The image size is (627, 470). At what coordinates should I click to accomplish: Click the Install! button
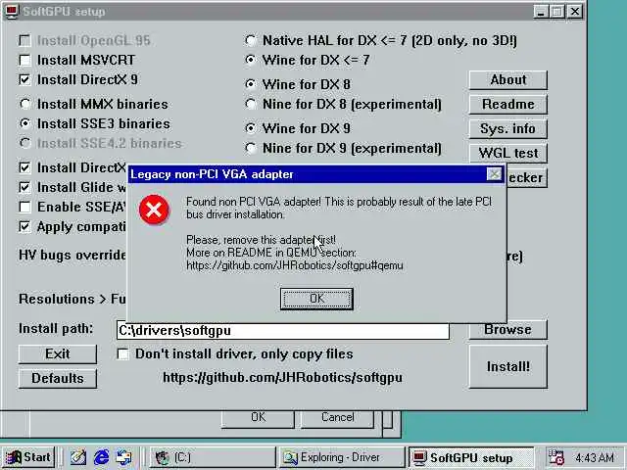point(507,366)
